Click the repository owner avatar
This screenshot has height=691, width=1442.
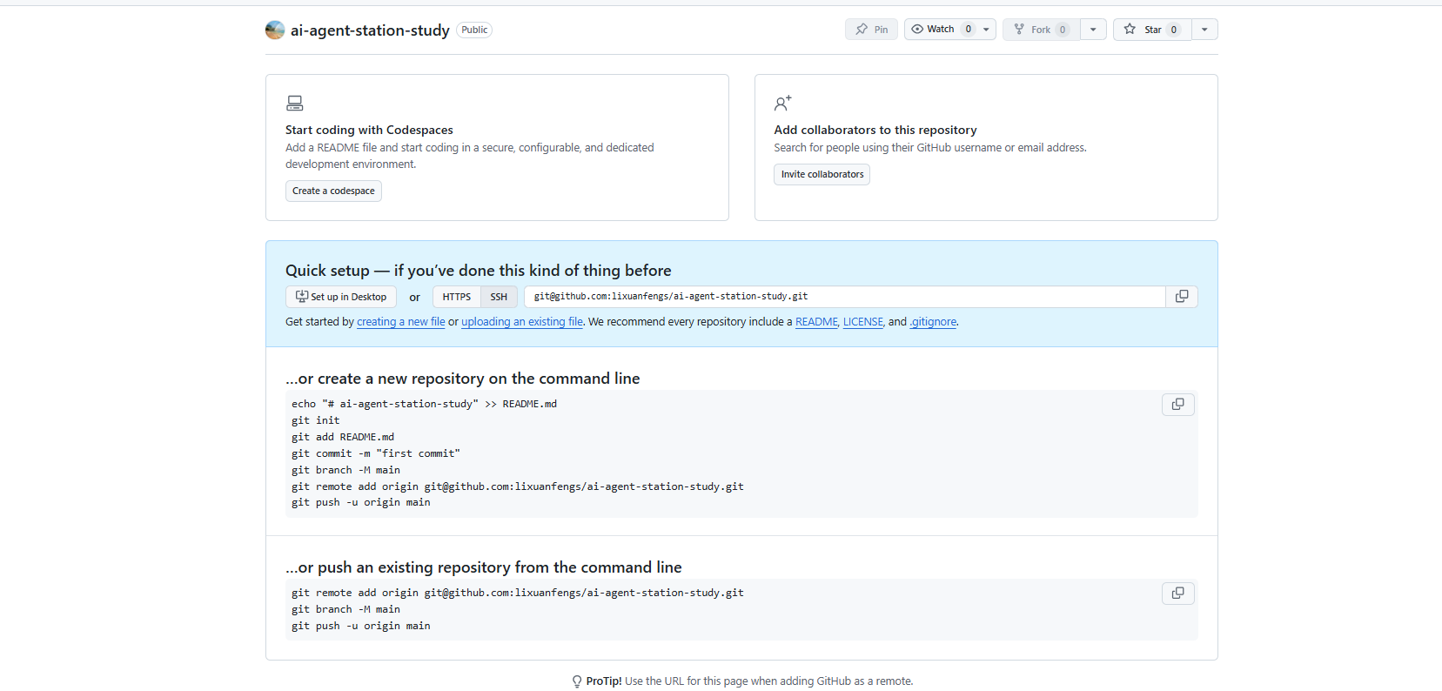(275, 30)
